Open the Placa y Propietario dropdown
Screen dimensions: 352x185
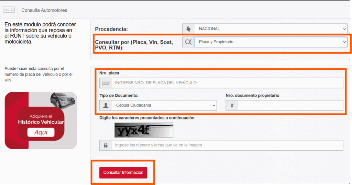(271, 42)
